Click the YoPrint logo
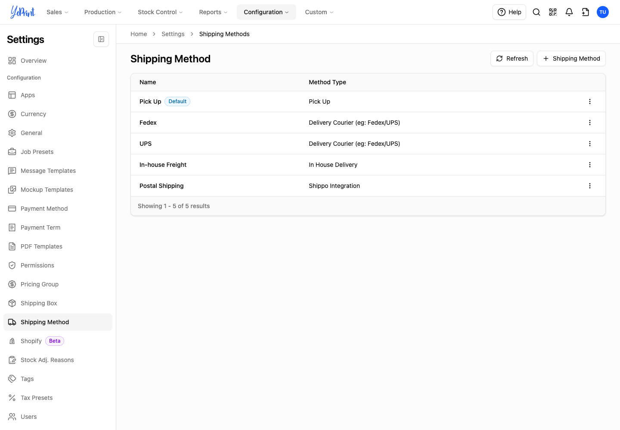Image resolution: width=620 pixels, height=430 pixels. [x=23, y=12]
